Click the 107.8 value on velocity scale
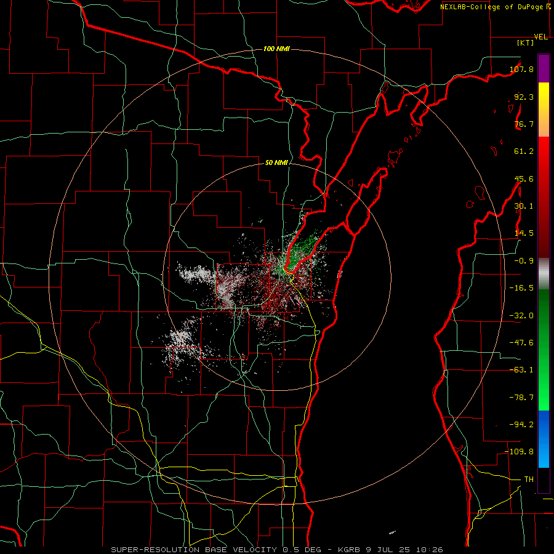This screenshot has height=554, width=554. coord(521,69)
